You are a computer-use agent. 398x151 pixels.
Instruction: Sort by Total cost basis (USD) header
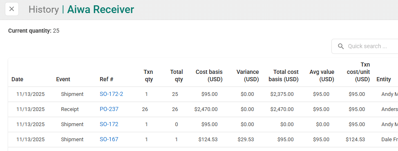tap(284, 75)
